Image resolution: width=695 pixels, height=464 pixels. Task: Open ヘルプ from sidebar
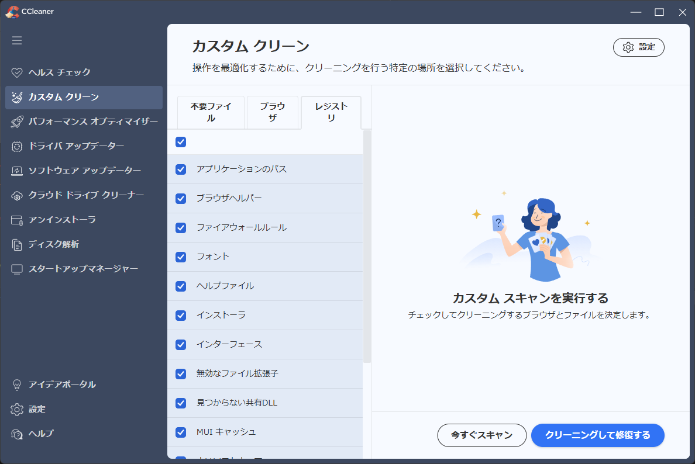84,434
